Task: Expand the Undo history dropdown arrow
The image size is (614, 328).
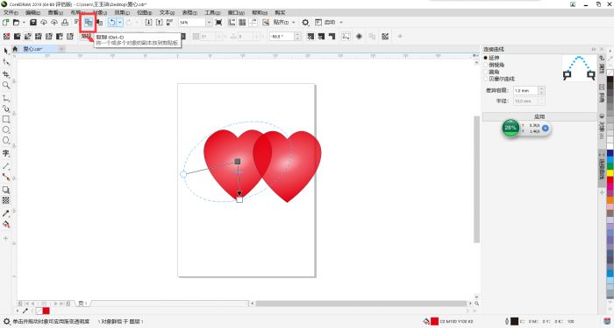Action: [x=120, y=23]
